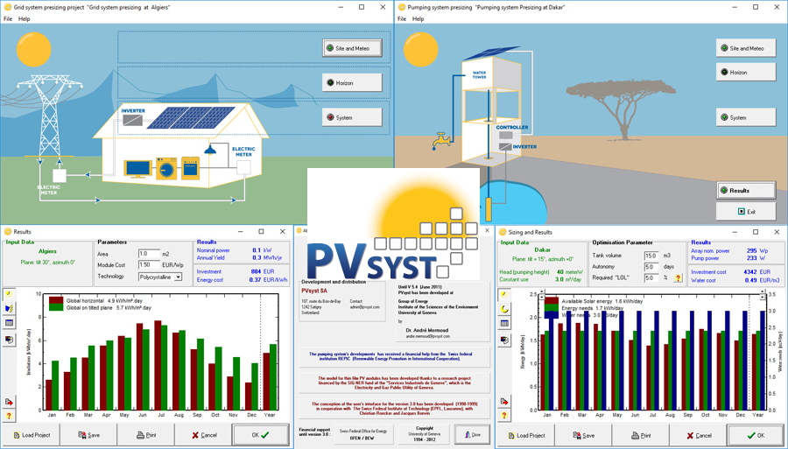Image resolution: width=788 pixels, height=449 pixels.
Task: Click the table icon in Grid Results sidebar
Action: click(9, 323)
